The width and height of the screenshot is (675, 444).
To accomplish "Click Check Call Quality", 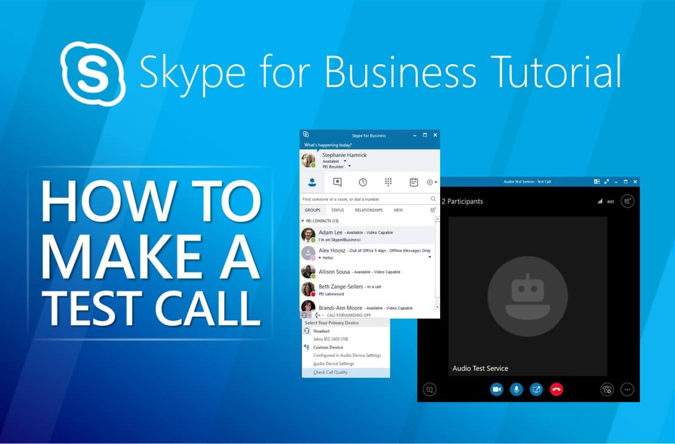I will [x=346, y=372].
